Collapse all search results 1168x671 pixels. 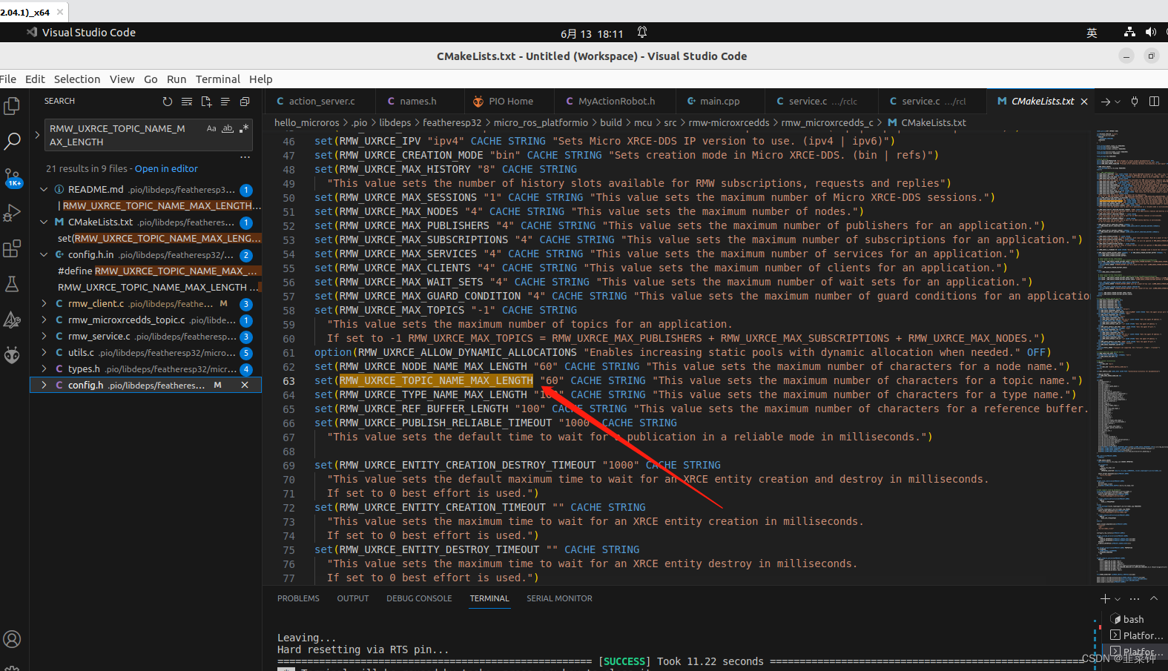pos(245,102)
